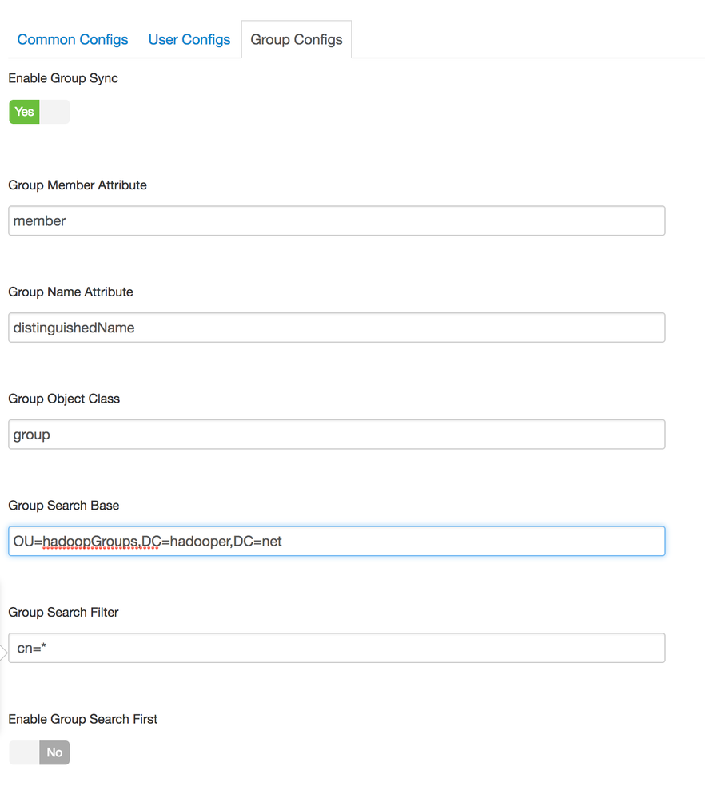Click the Enable Group Search First label
Screen dimensions: 705x798
tap(83, 720)
